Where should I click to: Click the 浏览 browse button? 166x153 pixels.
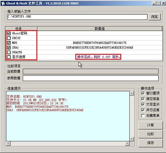tap(155, 17)
